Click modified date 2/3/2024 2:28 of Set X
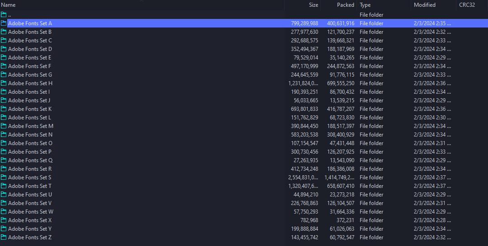The height and width of the screenshot is (246, 488). pos(432,220)
